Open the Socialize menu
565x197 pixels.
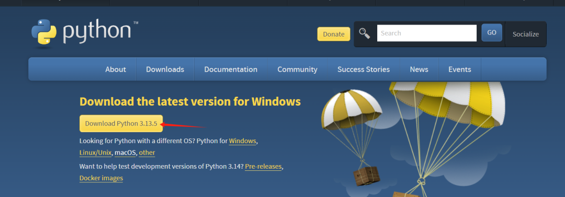[526, 34]
